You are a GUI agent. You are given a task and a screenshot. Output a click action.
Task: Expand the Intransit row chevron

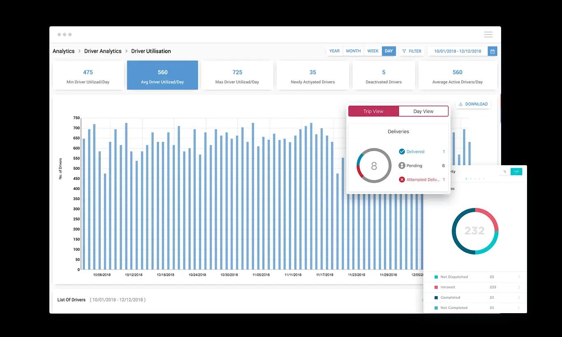click(x=519, y=287)
